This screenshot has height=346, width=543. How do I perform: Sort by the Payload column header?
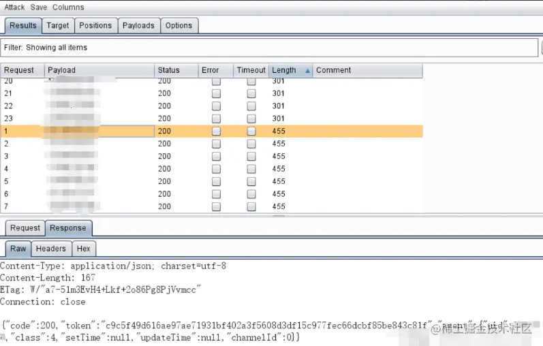coord(99,70)
